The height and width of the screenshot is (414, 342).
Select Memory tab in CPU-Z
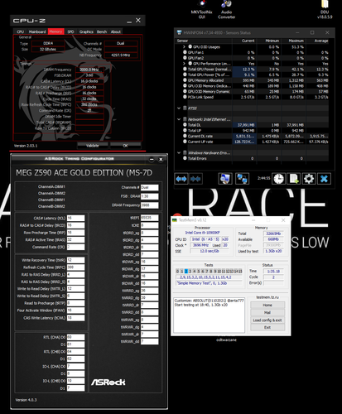(55, 31)
